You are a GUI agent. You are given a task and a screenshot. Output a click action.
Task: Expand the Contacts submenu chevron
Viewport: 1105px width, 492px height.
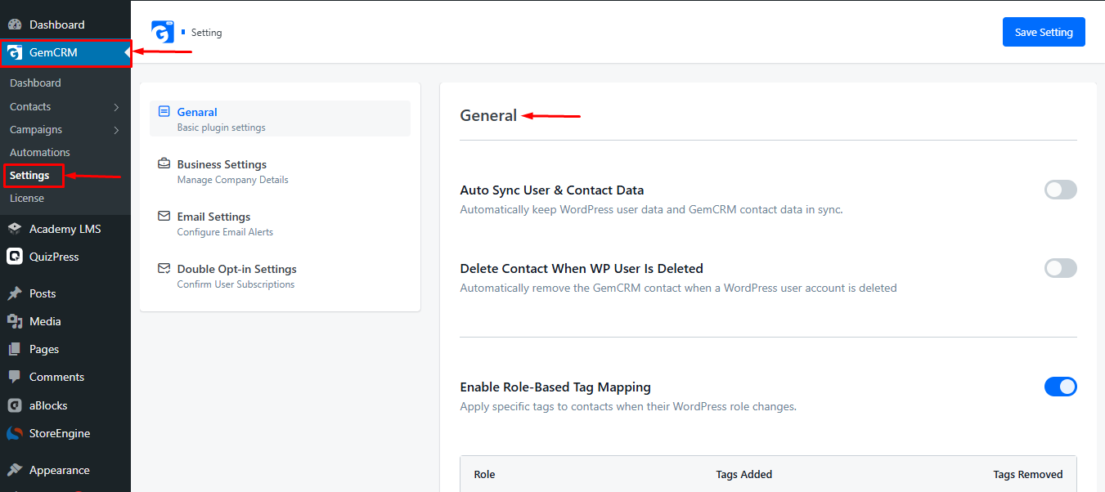(116, 107)
